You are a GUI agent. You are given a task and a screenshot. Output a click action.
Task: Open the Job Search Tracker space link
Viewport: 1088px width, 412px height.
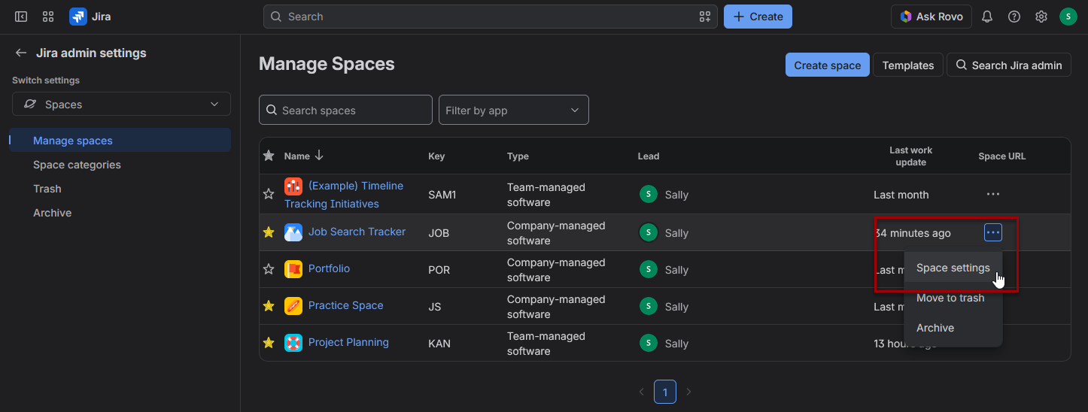[x=357, y=232]
